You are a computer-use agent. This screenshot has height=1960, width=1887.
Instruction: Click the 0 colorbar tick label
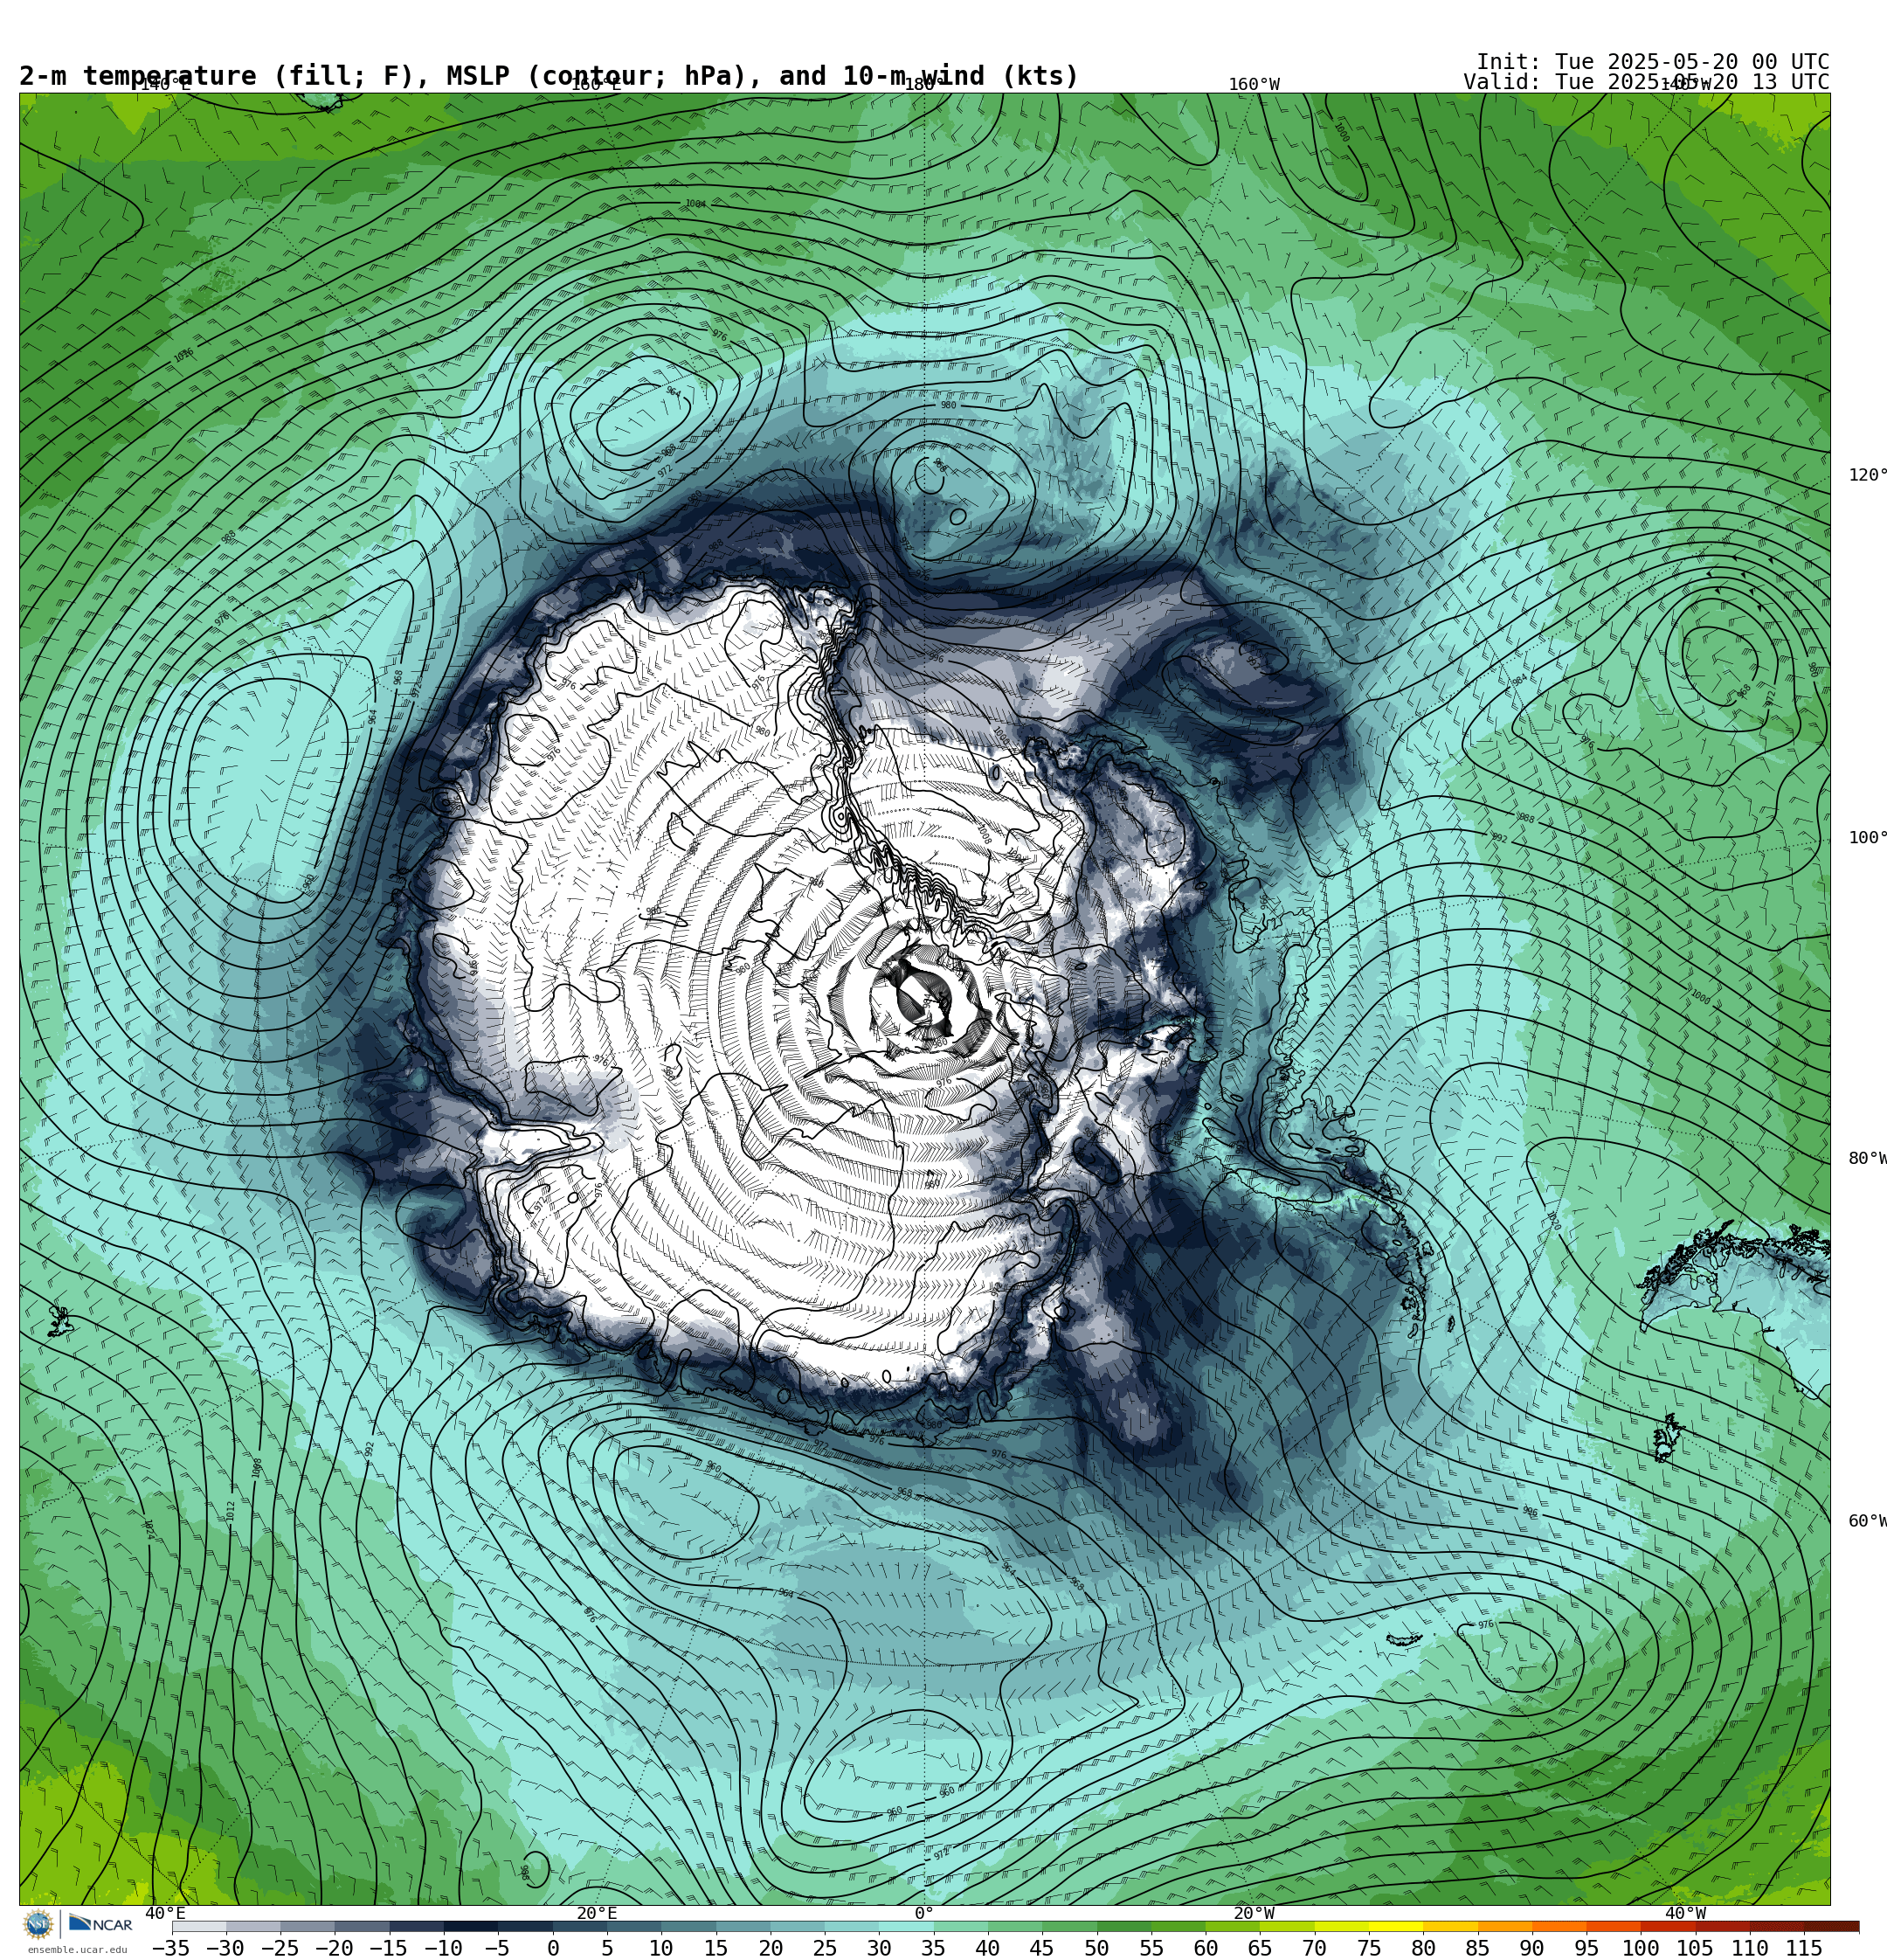click(x=553, y=1948)
